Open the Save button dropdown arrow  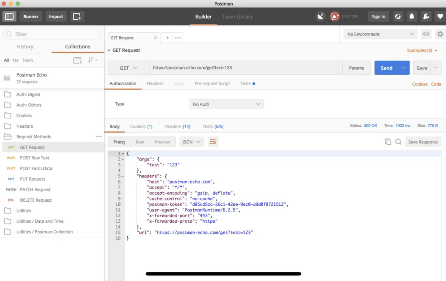(x=436, y=68)
